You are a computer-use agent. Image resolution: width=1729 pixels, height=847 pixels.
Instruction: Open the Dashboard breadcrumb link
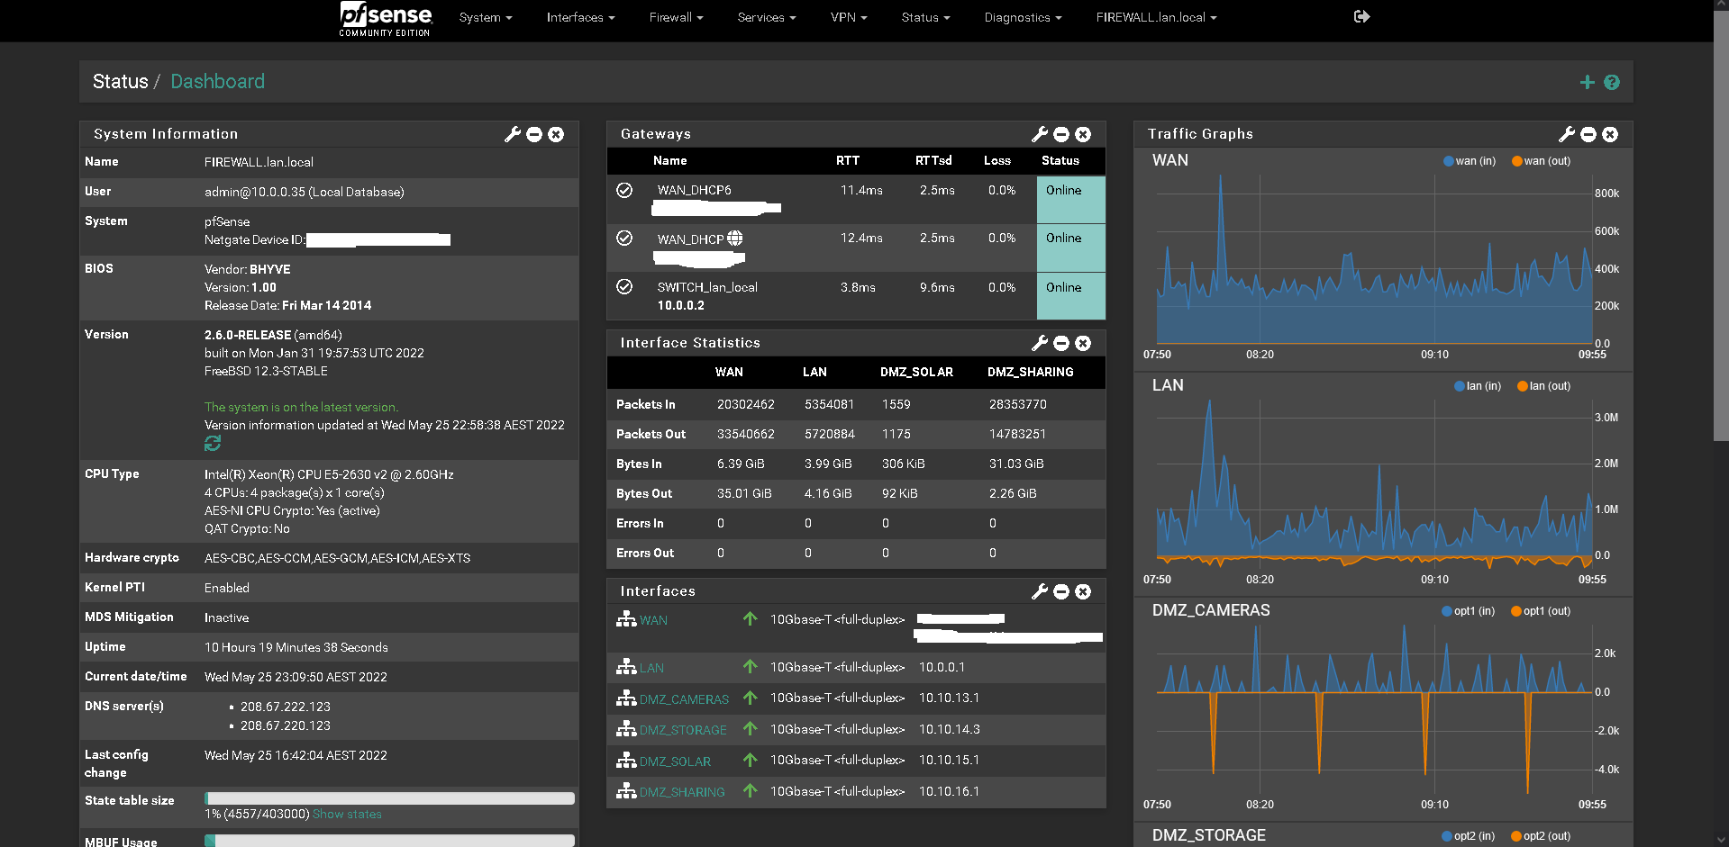(x=217, y=81)
